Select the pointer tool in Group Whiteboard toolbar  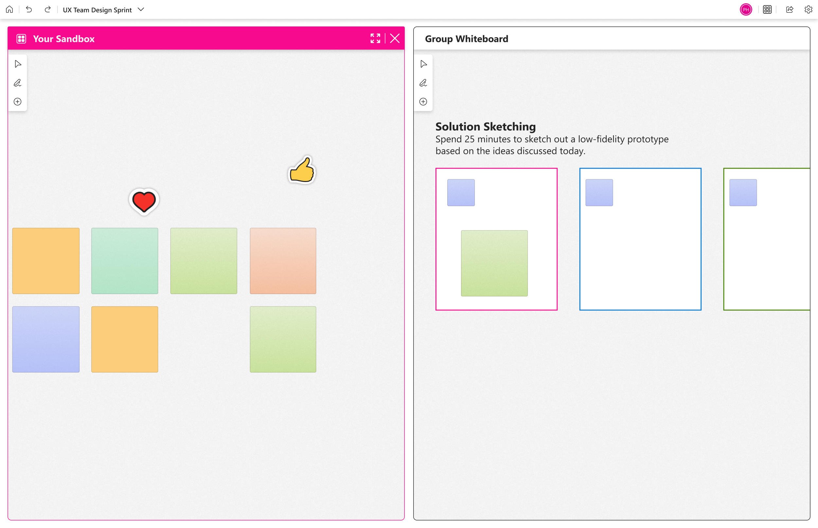(x=423, y=64)
